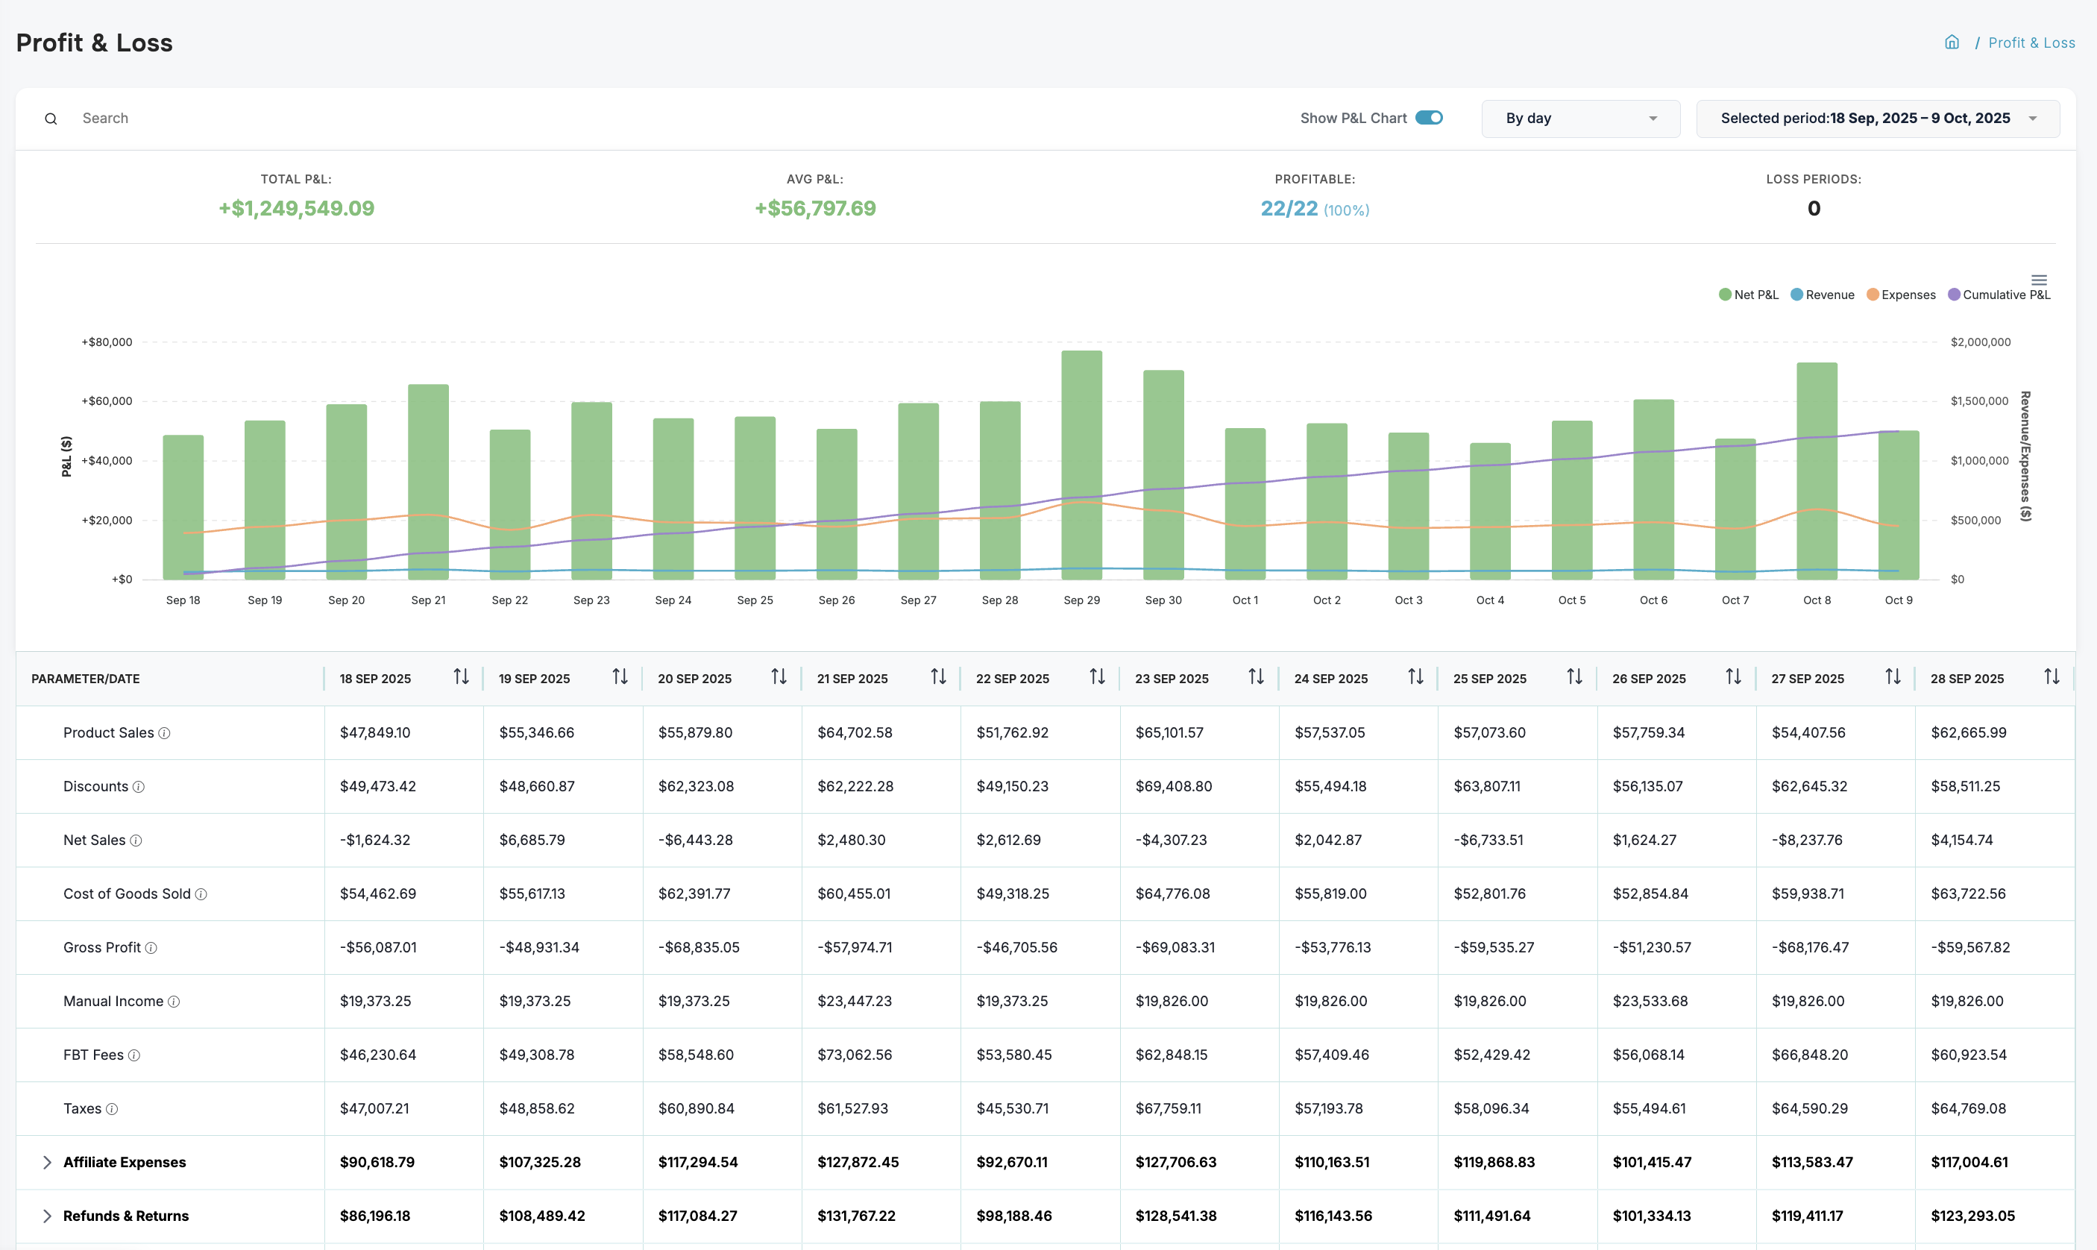Toggle the Expenses line in the legend

[1901, 294]
